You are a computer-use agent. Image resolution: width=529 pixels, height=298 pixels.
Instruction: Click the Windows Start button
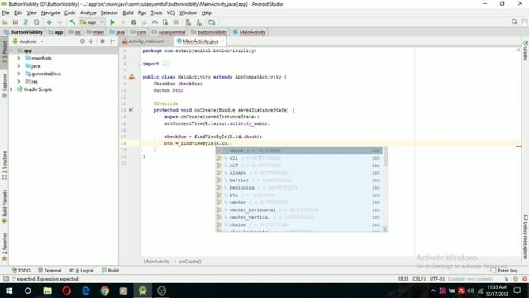[9, 291]
